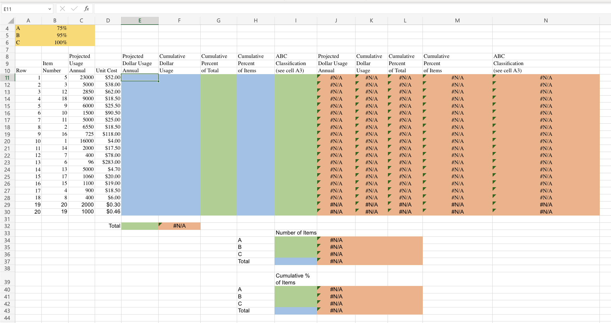Select the A label under Cumulative % of Items
The image size is (611, 323).
coord(255,289)
